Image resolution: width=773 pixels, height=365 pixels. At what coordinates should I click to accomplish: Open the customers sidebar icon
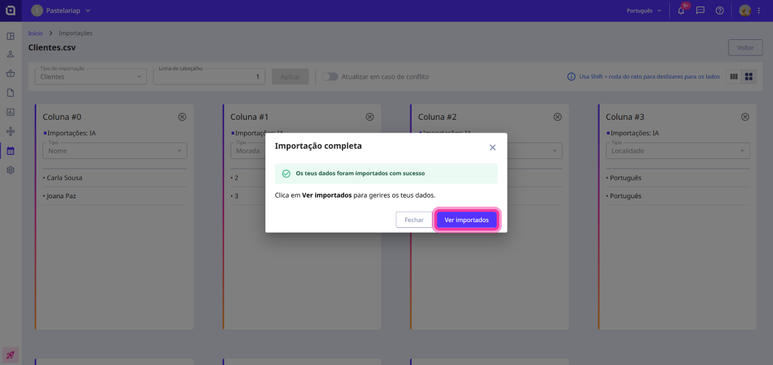click(x=10, y=55)
